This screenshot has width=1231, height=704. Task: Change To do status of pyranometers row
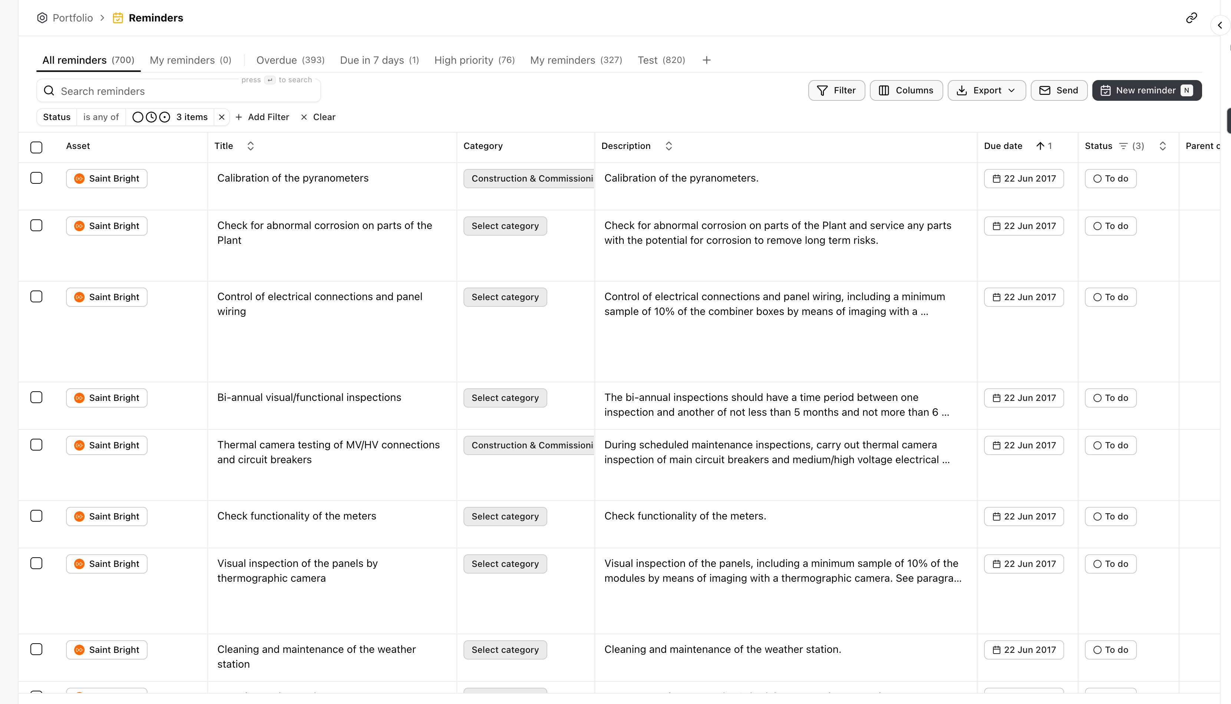click(1110, 179)
